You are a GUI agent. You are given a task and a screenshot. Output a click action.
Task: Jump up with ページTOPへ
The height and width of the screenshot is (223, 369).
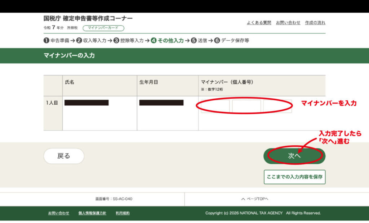[255, 199]
